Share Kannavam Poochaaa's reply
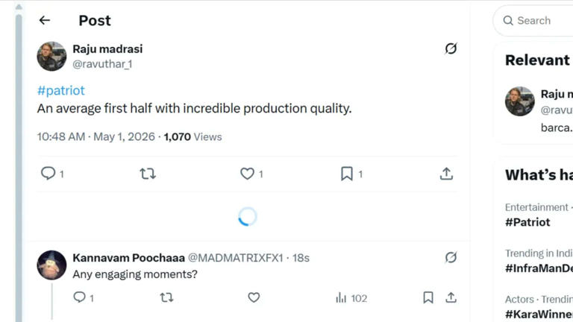 tap(451, 297)
